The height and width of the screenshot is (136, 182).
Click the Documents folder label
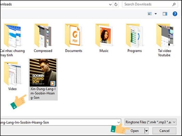click(74, 51)
